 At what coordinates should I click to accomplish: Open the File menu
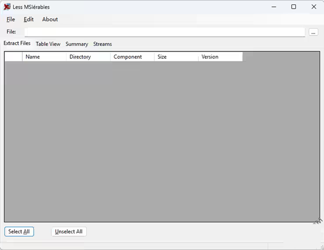(11, 19)
